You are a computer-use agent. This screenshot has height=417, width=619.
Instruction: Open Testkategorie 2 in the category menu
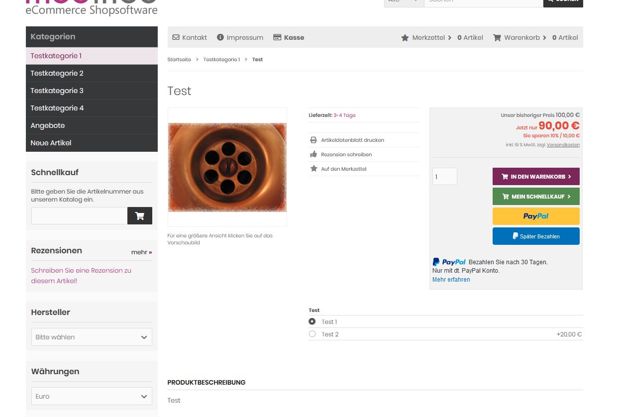coord(57,73)
